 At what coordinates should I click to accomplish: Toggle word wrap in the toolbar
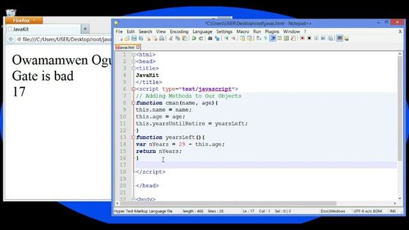click(258, 38)
